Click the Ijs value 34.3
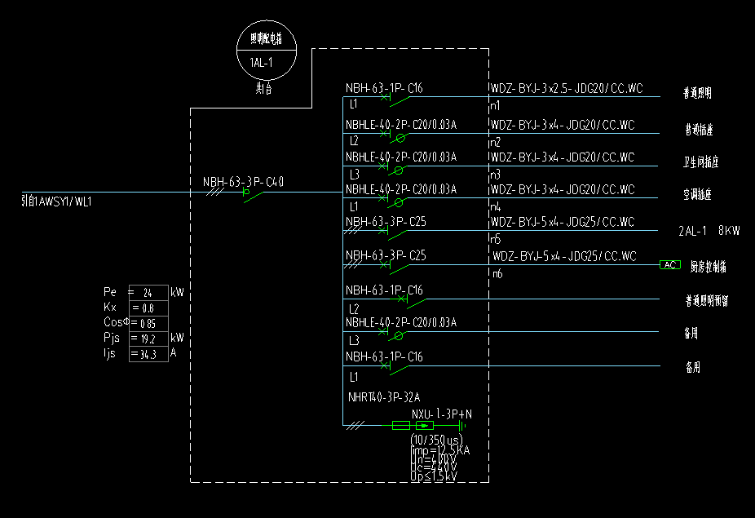755x518 pixels. point(148,354)
